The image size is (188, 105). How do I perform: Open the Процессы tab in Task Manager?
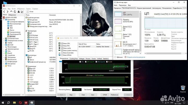click(x=118, y=8)
